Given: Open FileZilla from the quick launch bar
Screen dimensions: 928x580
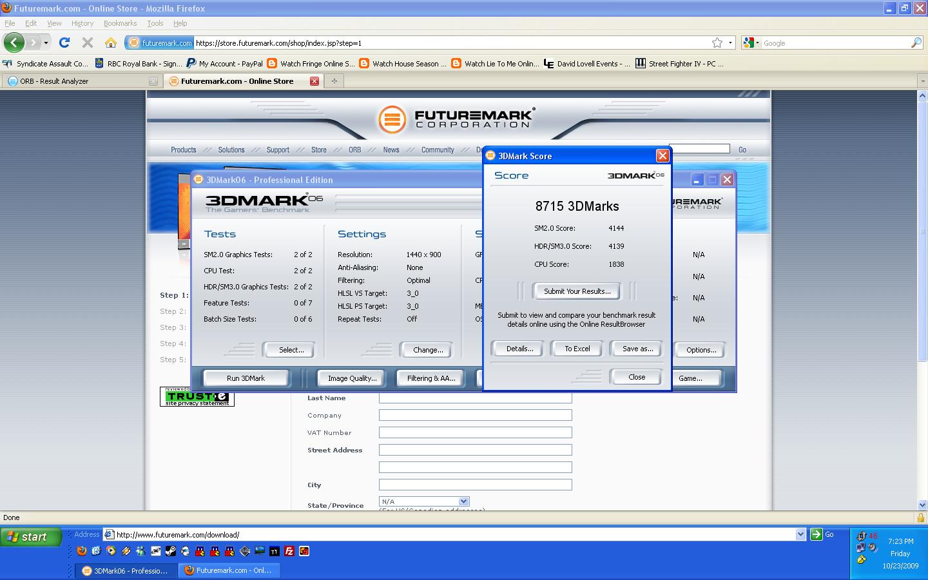Looking at the screenshot, I should (289, 551).
